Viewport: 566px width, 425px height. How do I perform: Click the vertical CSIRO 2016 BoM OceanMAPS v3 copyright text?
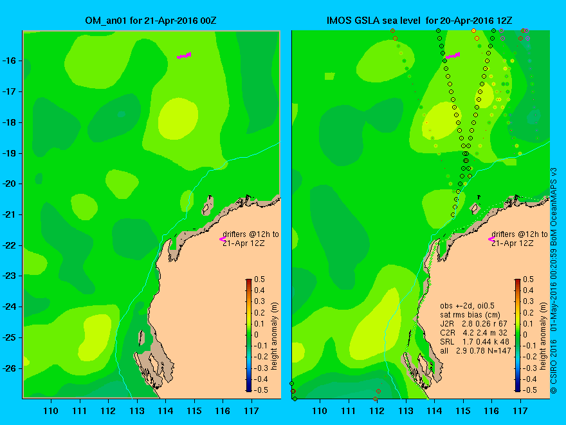click(x=553, y=281)
